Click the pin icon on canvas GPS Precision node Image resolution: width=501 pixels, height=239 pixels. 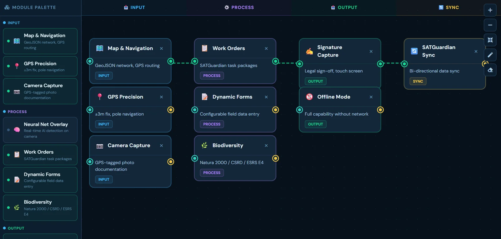coord(100,97)
